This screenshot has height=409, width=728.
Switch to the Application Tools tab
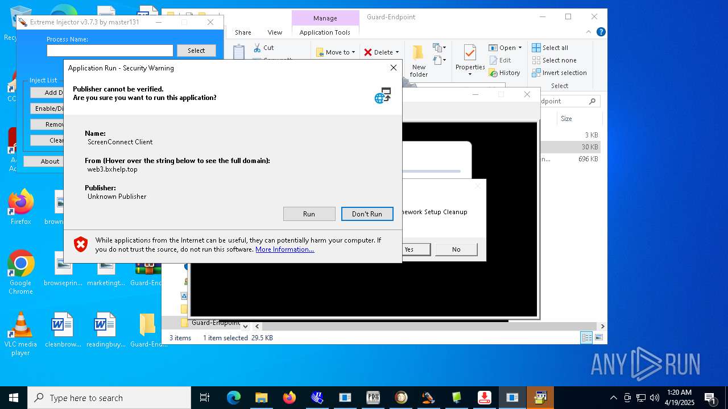point(325,32)
